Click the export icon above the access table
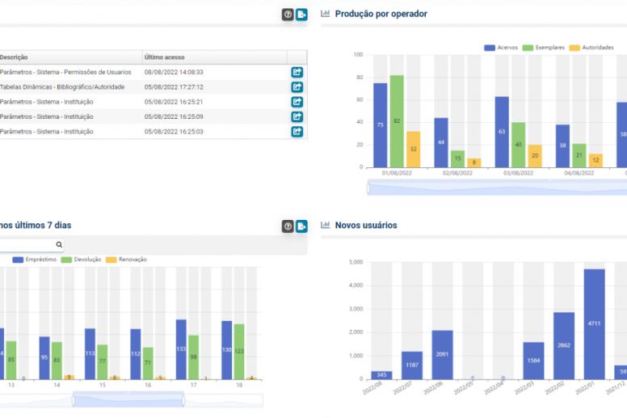627x418 pixels. (x=301, y=15)
